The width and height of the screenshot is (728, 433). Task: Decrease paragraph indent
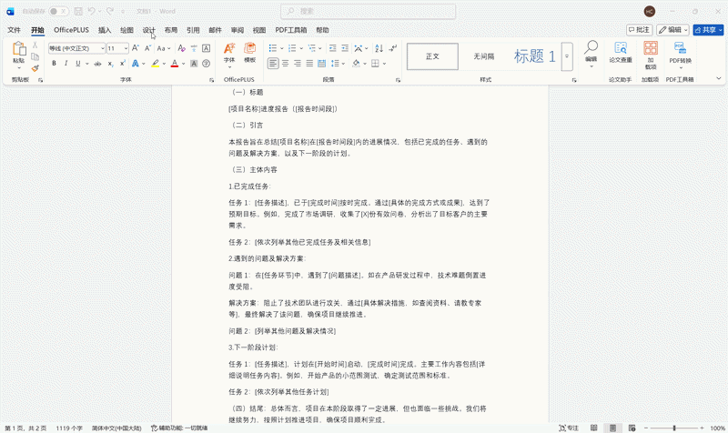[333, 48]
